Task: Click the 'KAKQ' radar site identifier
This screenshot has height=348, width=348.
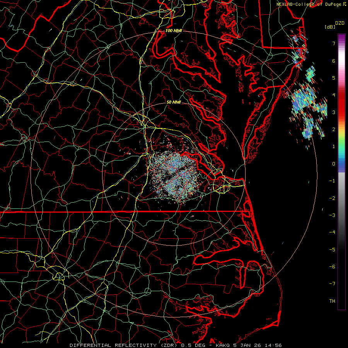Action: tap(223, 345)
